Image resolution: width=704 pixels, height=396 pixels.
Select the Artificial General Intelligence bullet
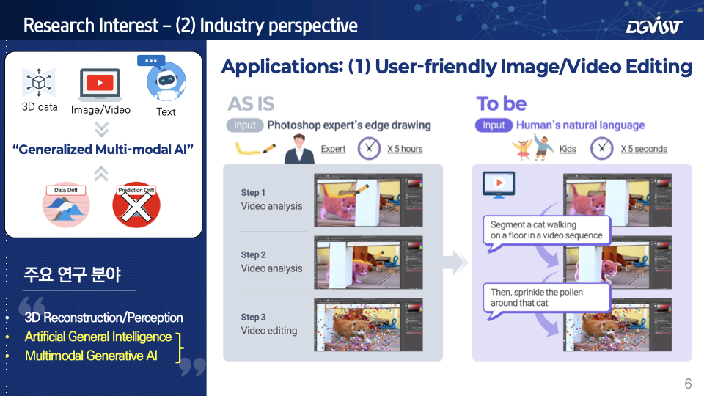(98, 337)
